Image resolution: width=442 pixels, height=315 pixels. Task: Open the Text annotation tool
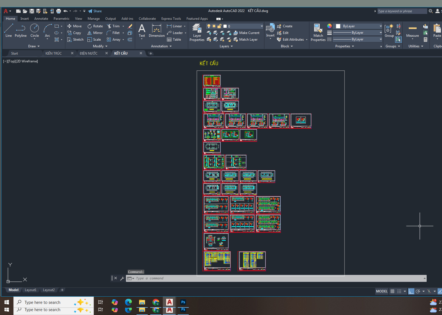pos(142,31)
